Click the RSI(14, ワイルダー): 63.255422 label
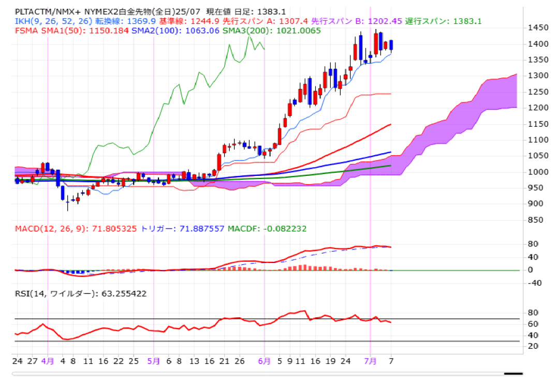The height and width of the screenshot is (385, 557). click(x=81, y=294)
